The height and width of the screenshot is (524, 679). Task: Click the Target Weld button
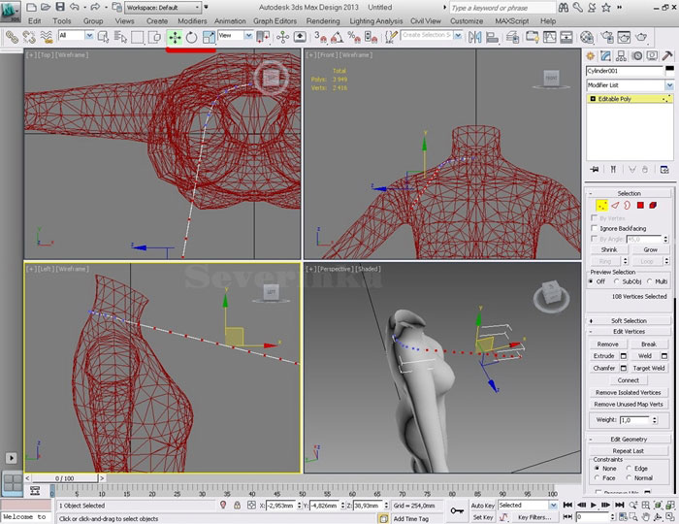pos(649,368)
